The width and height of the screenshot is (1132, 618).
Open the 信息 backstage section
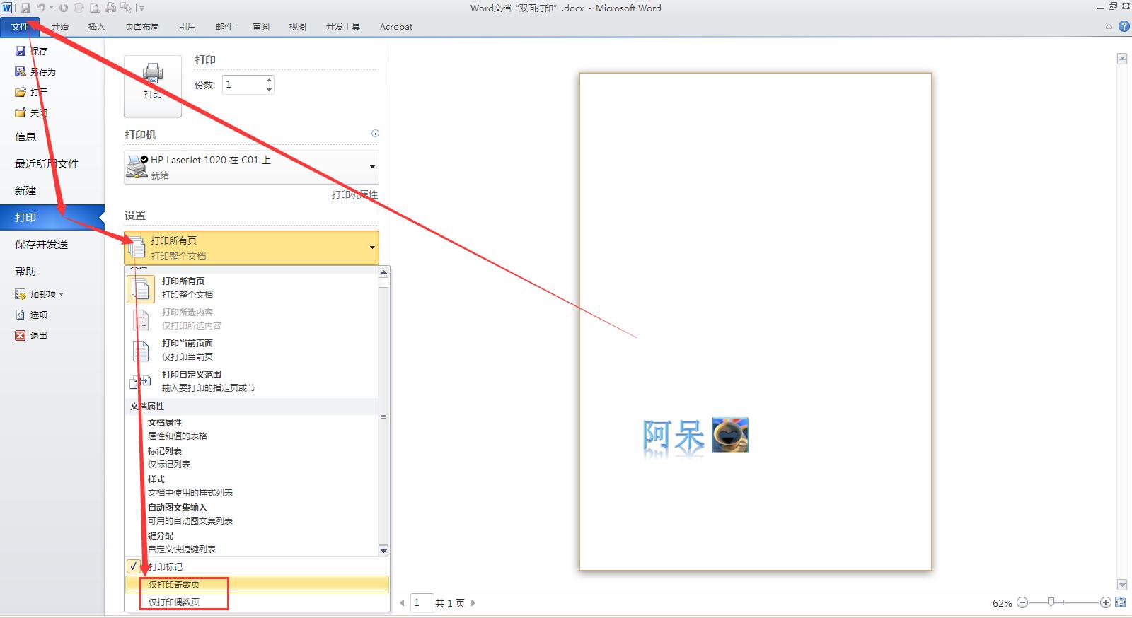click(x=25, y=136)
